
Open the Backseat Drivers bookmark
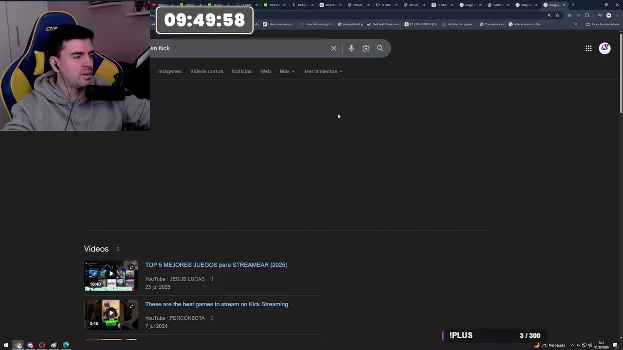[383, 24]
